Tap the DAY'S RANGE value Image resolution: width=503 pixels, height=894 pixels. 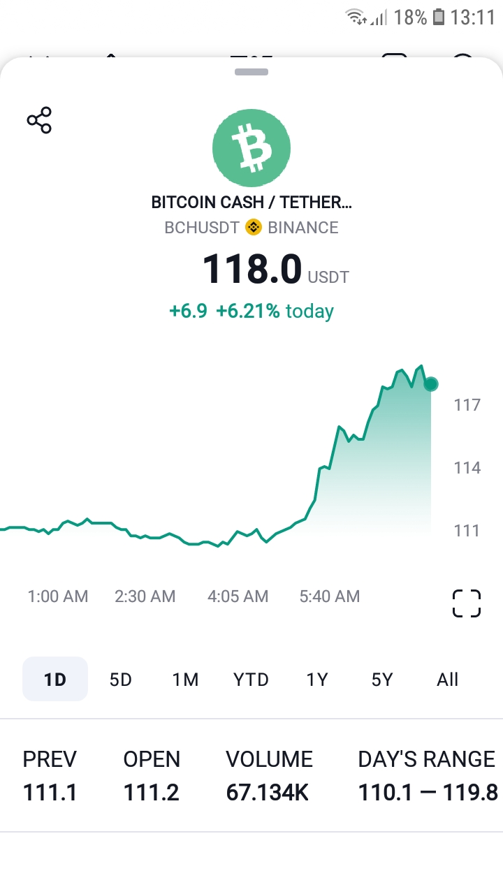[428, 792]
